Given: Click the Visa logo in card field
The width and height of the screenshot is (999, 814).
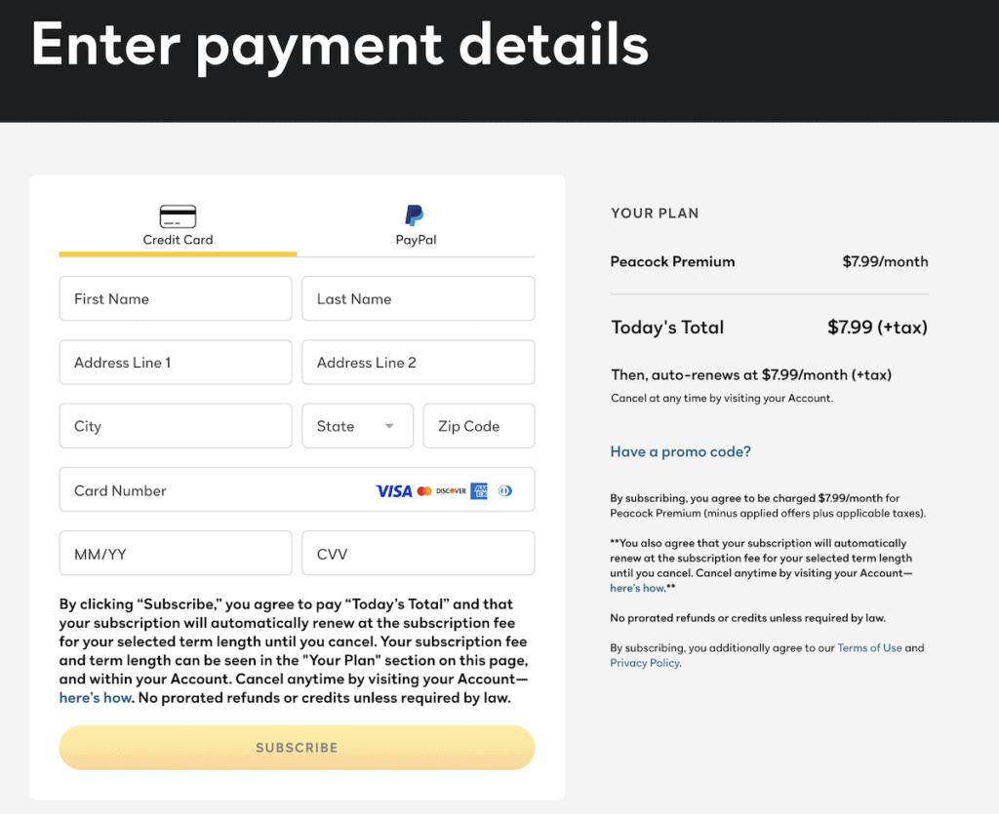Looking at the screenshot, I should click(394, 490).
